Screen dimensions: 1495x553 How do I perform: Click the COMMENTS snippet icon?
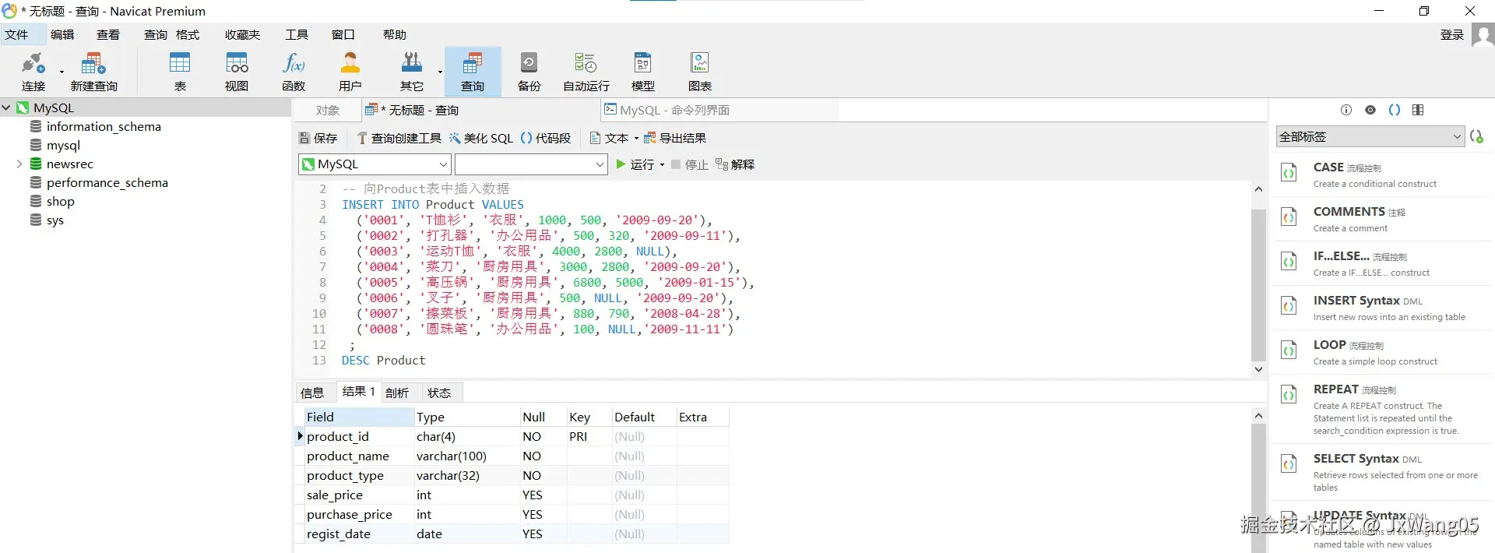(x=1289, y=217)
